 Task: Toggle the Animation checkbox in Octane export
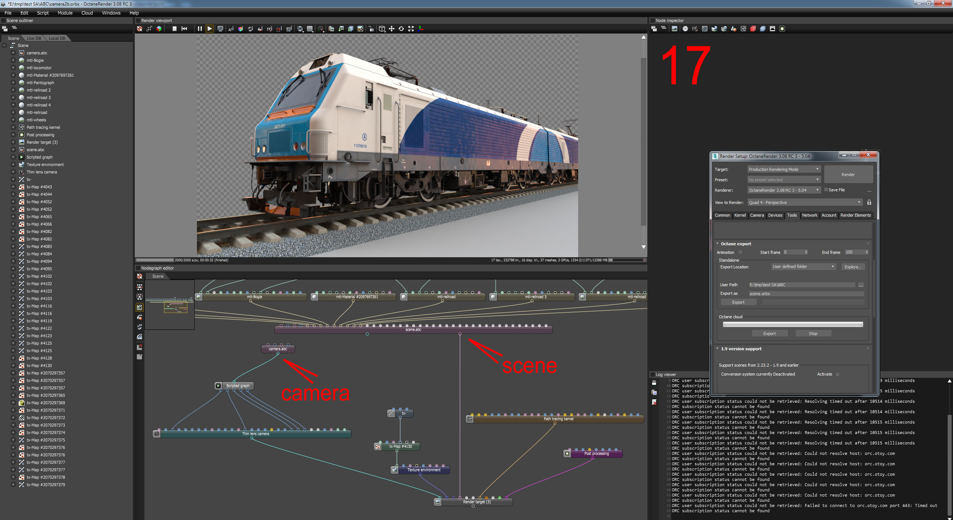click(740, 252)
